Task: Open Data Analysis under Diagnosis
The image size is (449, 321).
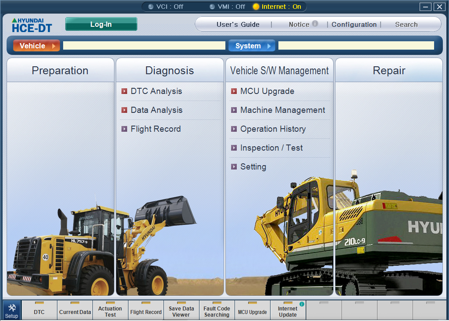Action: coord(157,110)
